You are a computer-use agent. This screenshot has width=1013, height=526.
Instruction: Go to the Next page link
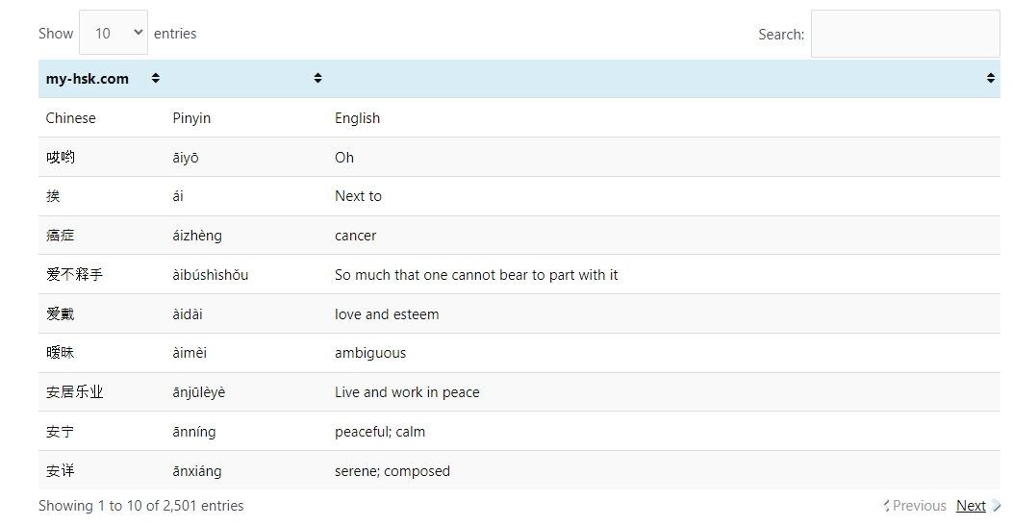click(970, 506)
